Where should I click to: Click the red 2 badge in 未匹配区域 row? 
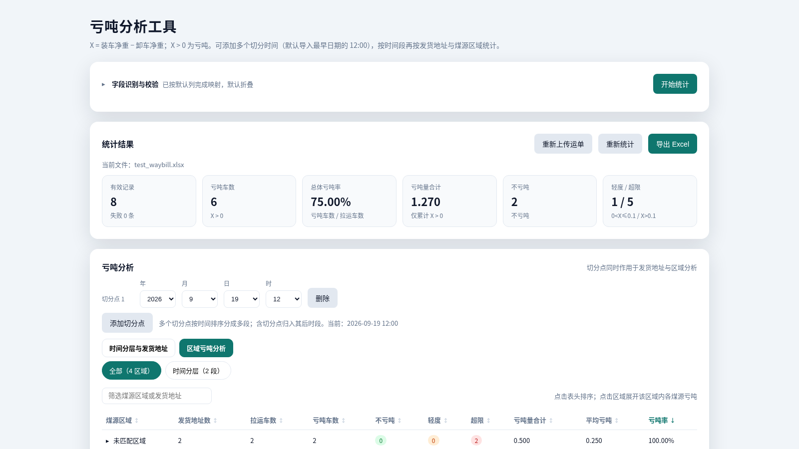476,441
